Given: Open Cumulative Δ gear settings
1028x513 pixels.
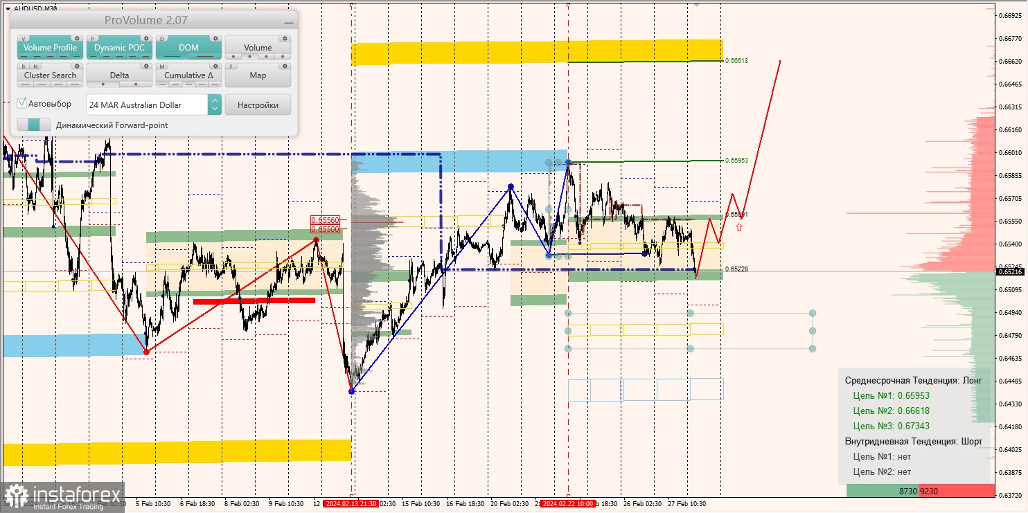Looking at the screenshot, I should [x=216, y=66].
